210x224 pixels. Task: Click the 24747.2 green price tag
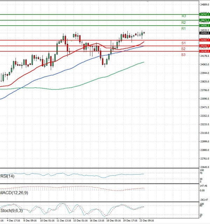(204, 14)
